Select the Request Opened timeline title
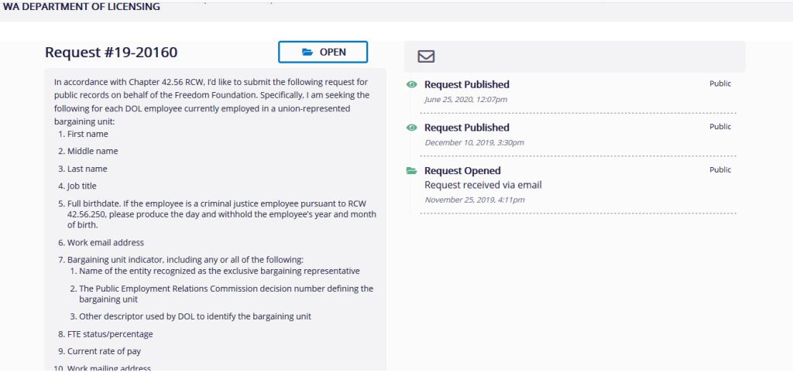Image resolution: width=793 pixels, height=379 pixels. point(462,171)
